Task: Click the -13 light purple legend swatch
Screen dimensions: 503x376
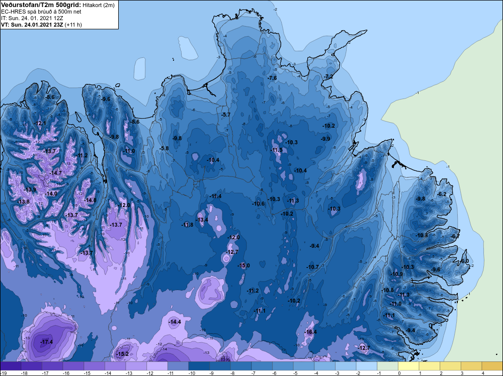Action: click(x=136, y=366)
